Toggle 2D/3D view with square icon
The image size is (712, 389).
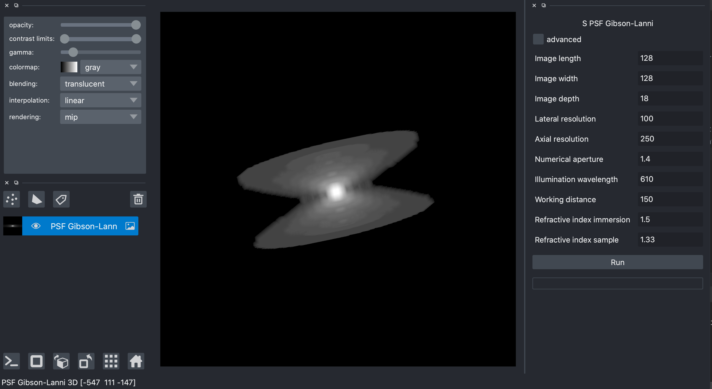(36, 361)
